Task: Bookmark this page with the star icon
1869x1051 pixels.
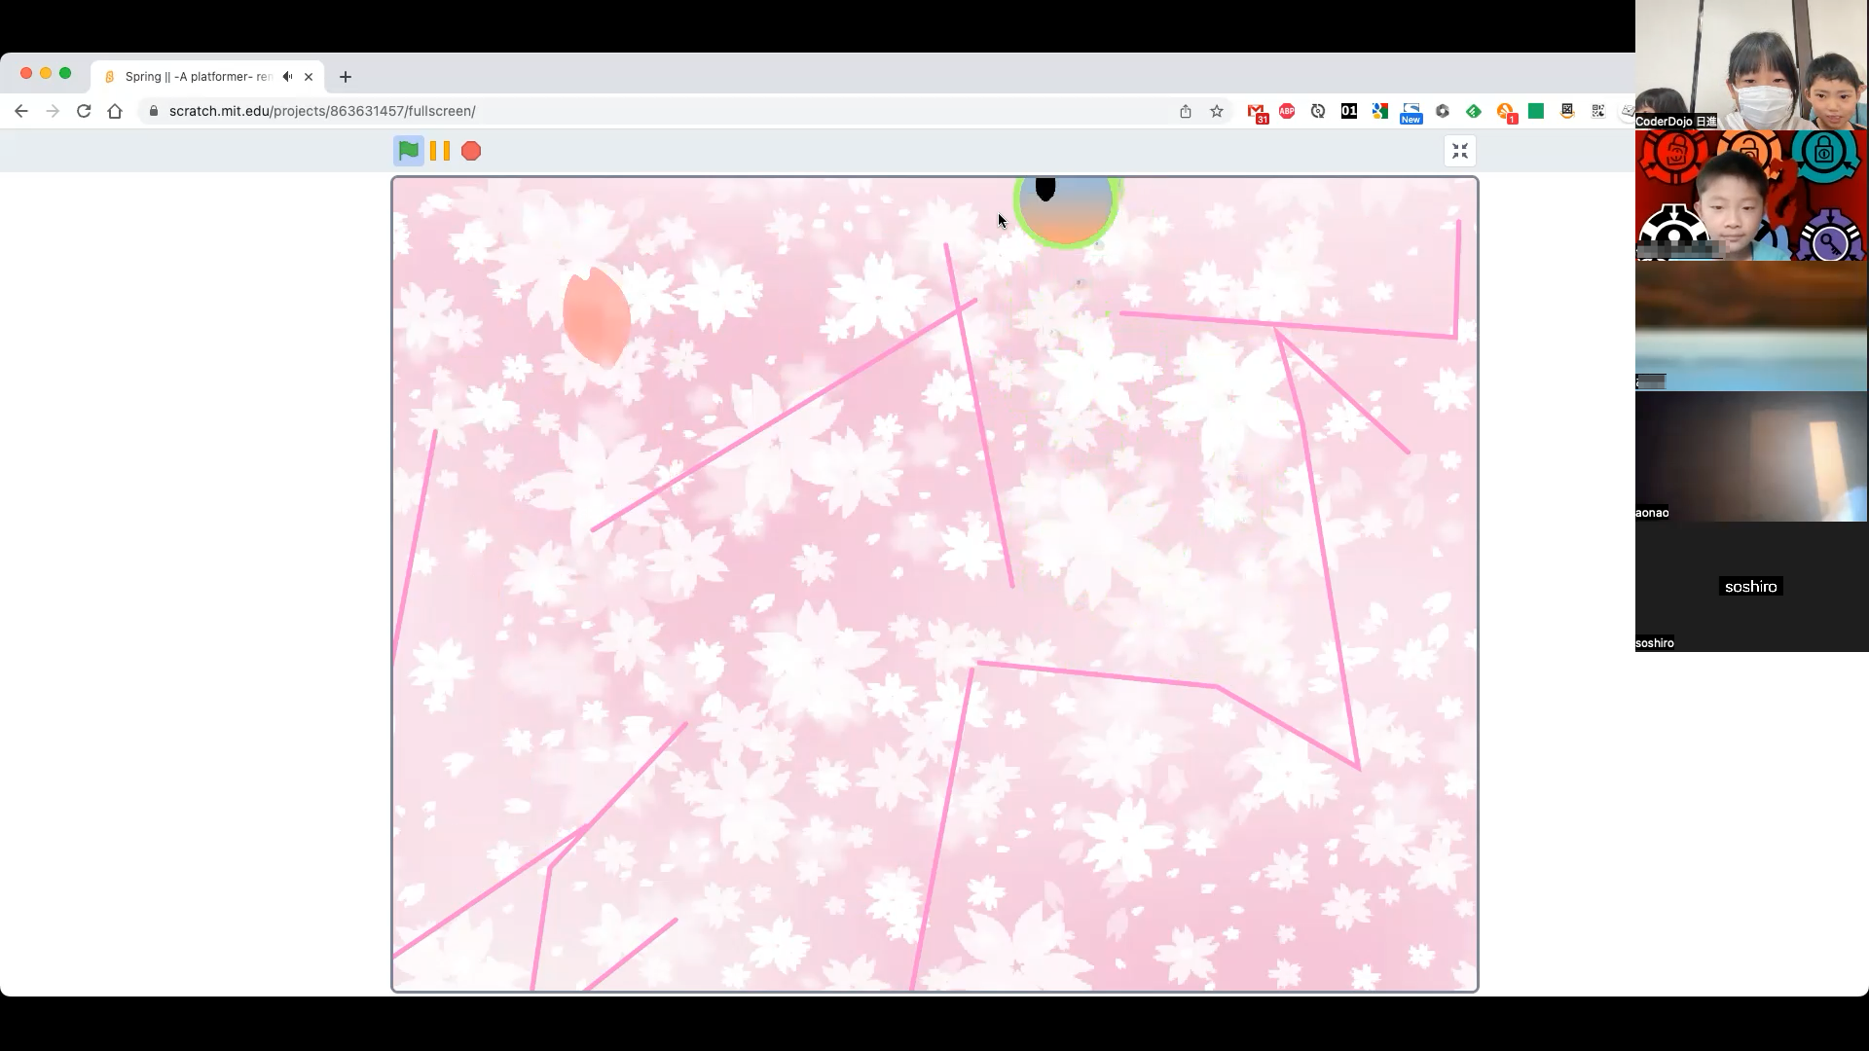Action: pos(1217,111)
